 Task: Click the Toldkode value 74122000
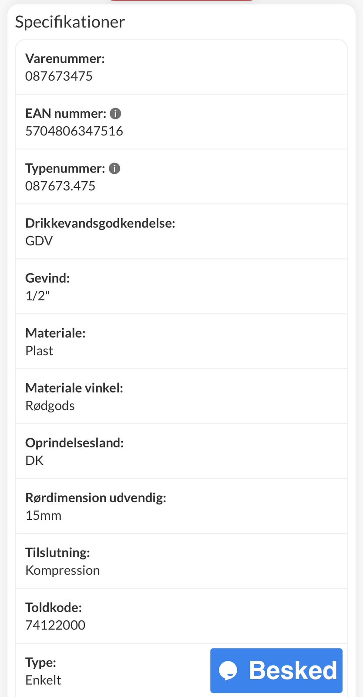pos(55,624)
